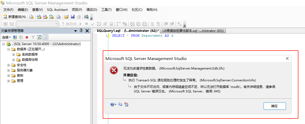The image size is (305, 124).
Task: Expand the 复制 node
Action: tap(8, 76)
